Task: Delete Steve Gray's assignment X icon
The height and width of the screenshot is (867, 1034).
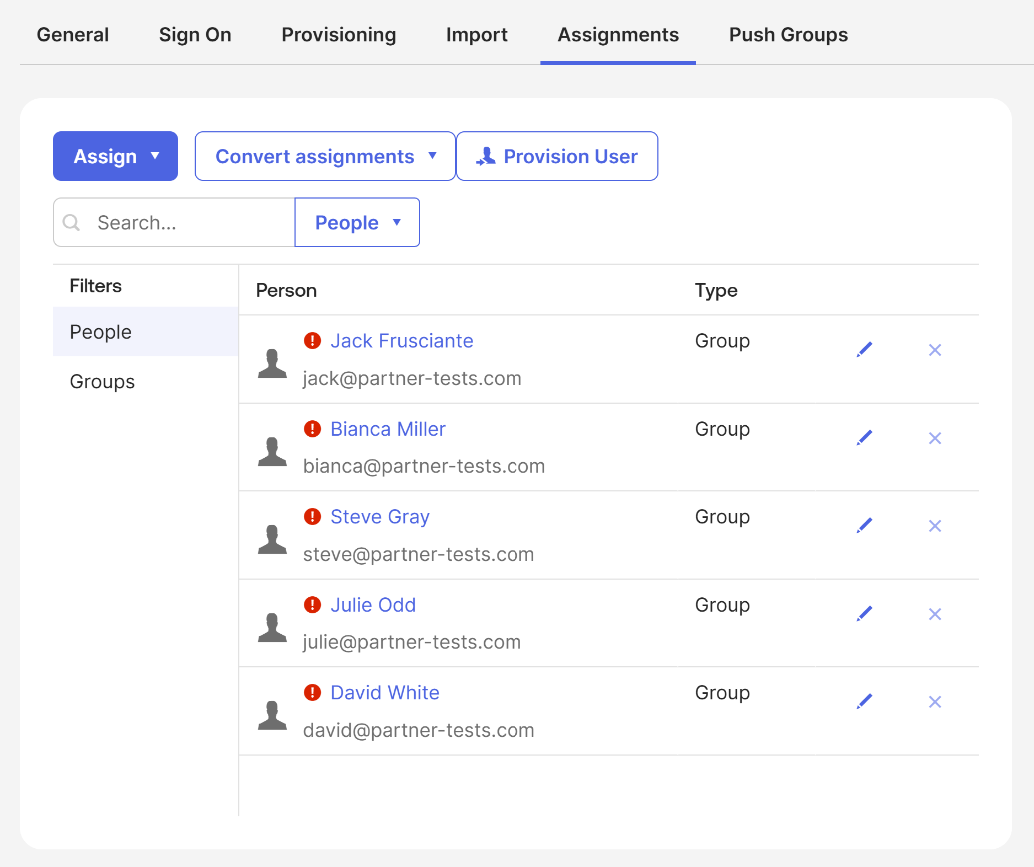Action: [935, 526]
